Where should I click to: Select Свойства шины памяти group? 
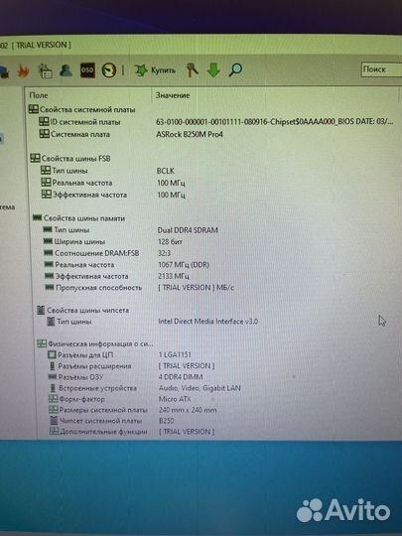pyautogui.click(x=79, y=218)
